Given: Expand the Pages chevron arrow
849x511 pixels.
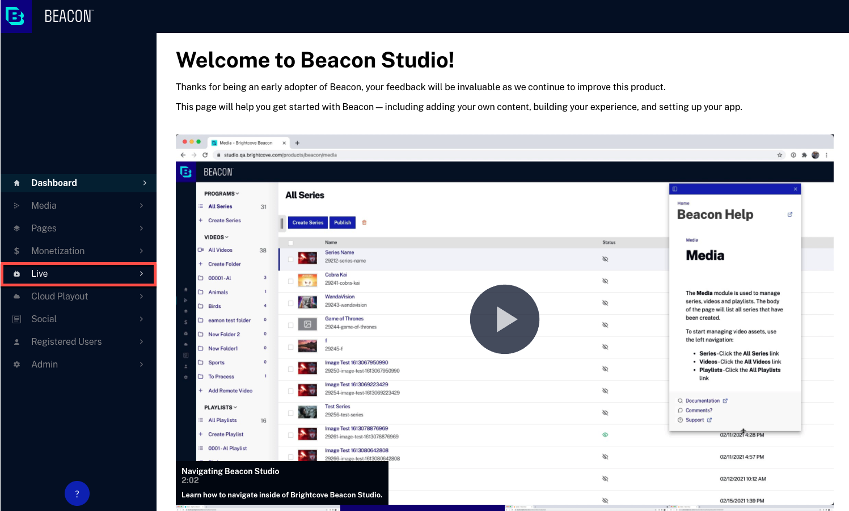Looking at the screenshot, I should click(x=141, y=228).
